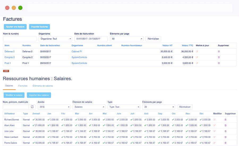The height and width of the screenshot is (146, 239).
Task: Delete the Congrès 2 invoice via trash icon
Action: click(x=219, y=57)
